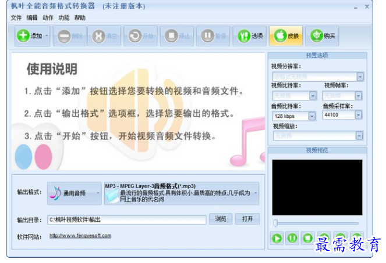Click the 停止 (Stop) toolbar button
The height and width of the screenshot is (263, 386).
tap(177, 36)
